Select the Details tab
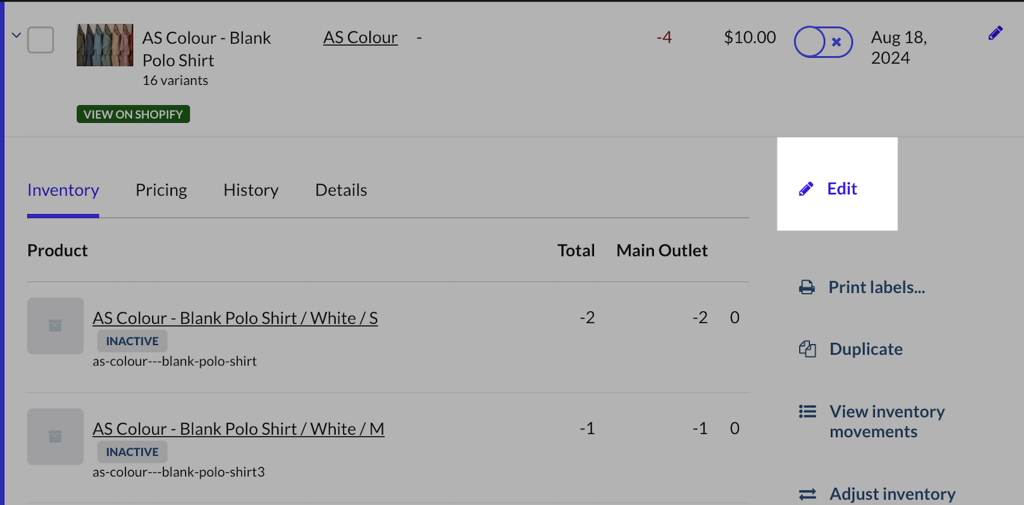The image size is (1024, 505). click(341, 190)
